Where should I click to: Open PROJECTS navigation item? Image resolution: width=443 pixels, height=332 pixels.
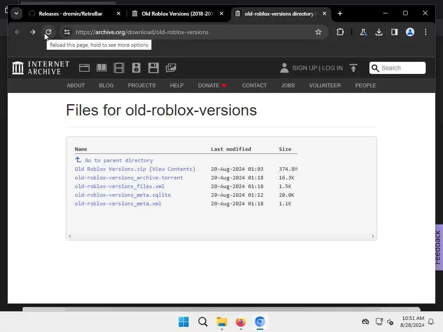click(141, 85)
